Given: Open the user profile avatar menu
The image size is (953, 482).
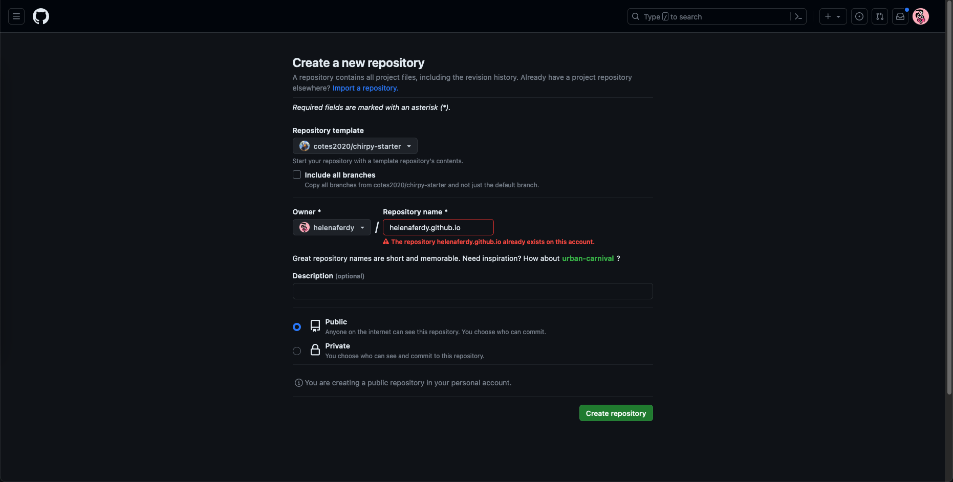Looking at the screenshot, I should 921,16.
